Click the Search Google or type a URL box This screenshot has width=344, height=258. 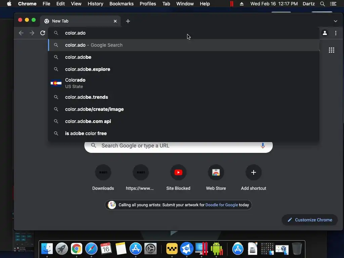point(179,146)
